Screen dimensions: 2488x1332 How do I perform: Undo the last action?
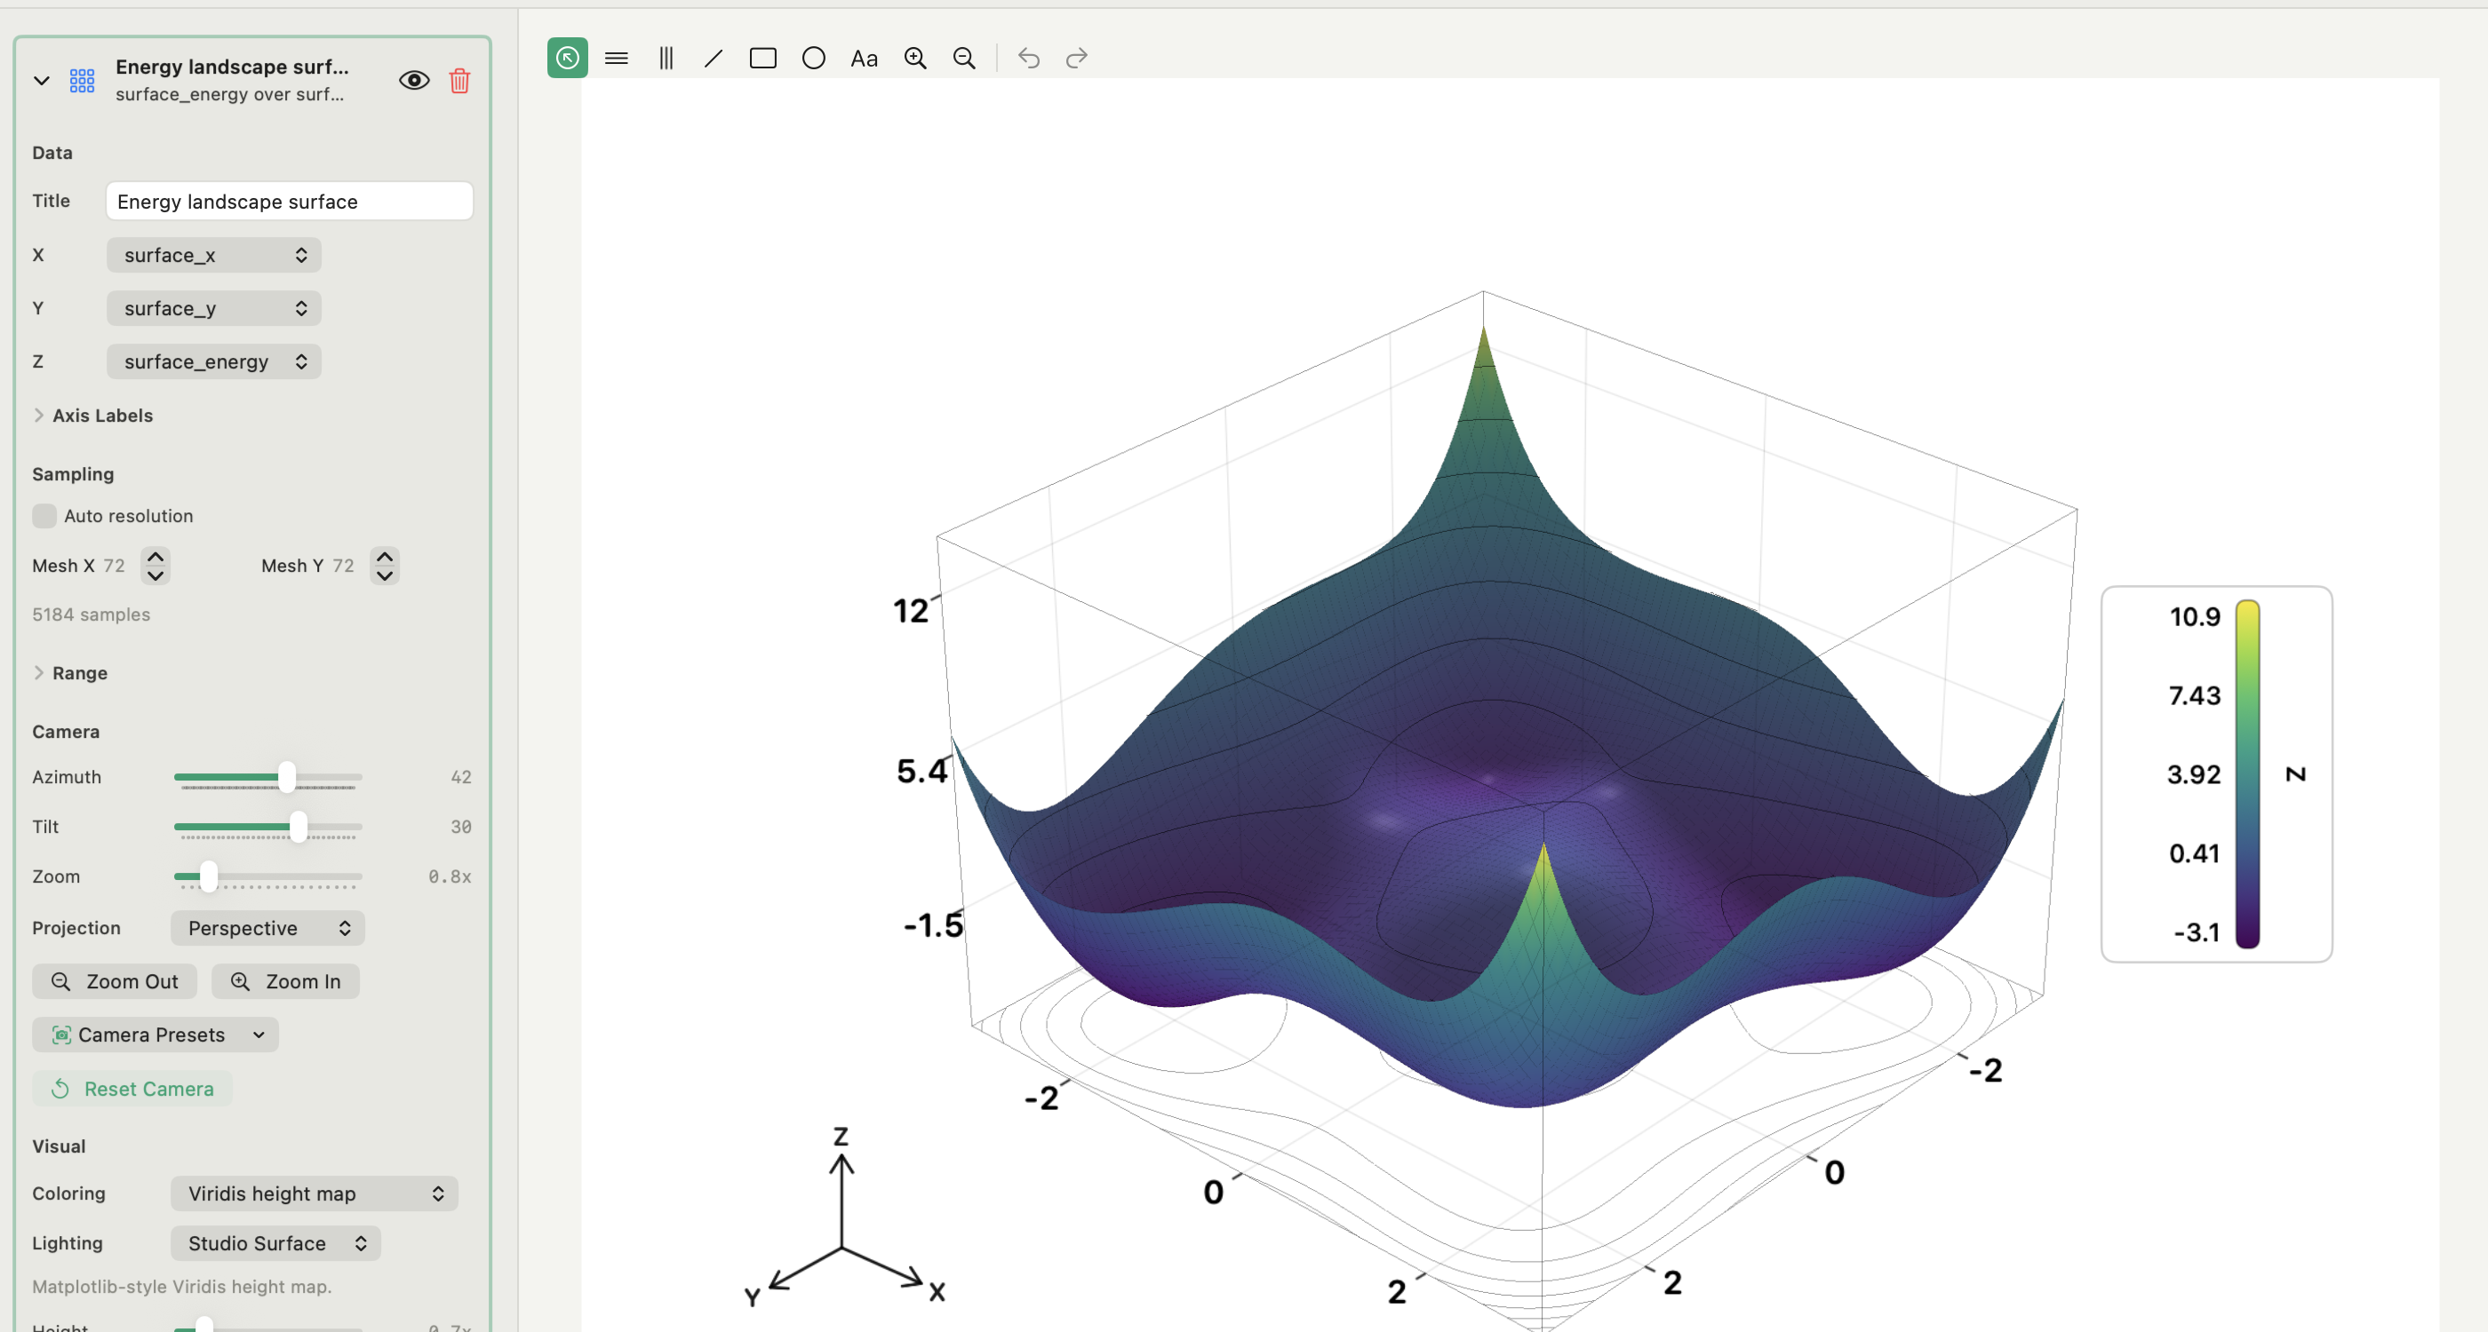(1029, 58)
